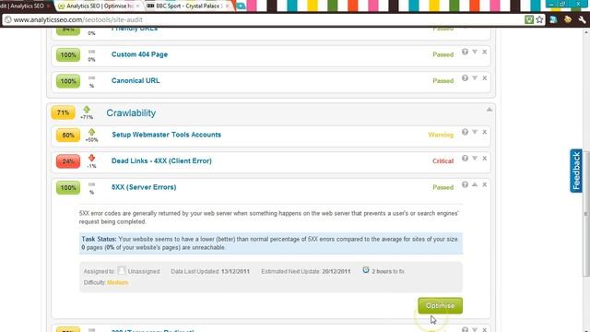The height and width of the screenshot is (332, 590).
Task: Click the scrollbar up arrow
Action: pyautogui.click(x=586, y=32)
